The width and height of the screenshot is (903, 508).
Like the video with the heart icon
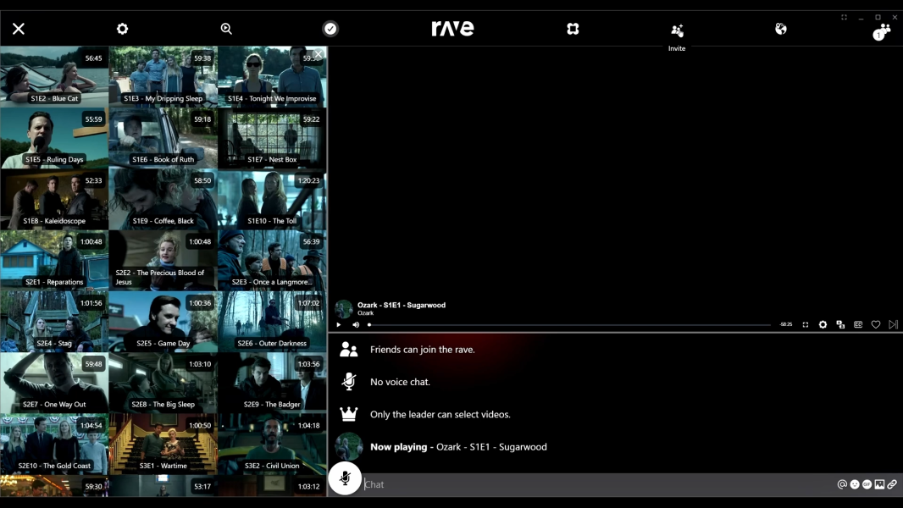[x=876, y=324]
